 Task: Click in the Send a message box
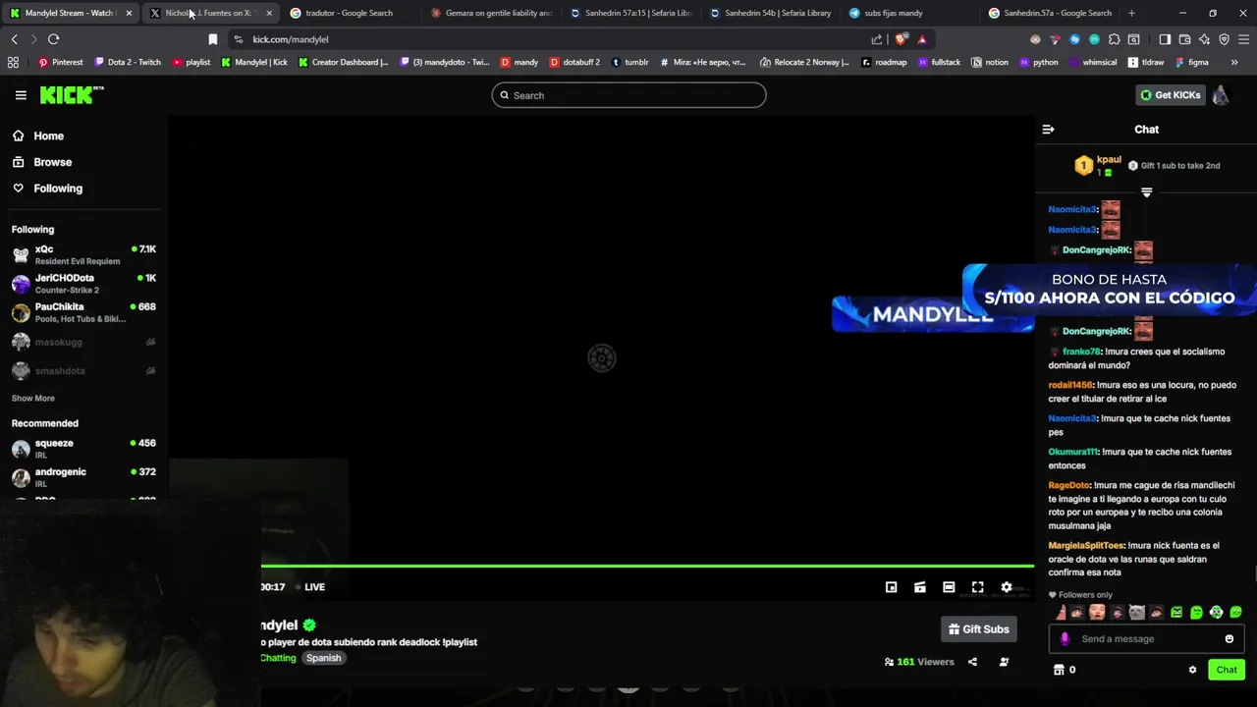pyautogui.click(x=1147, y=639)
